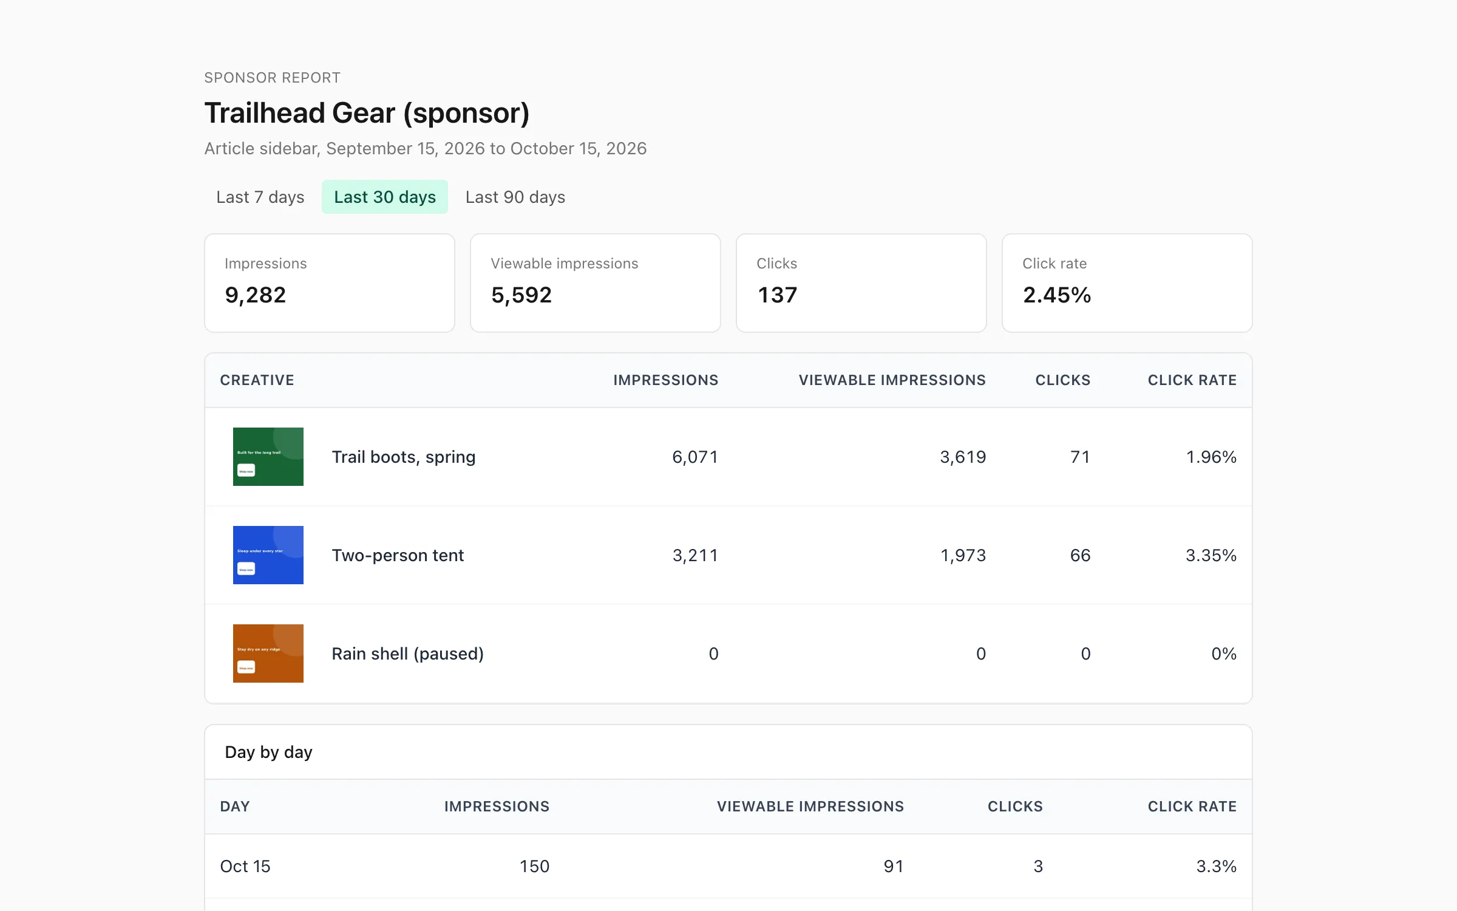Viewport: 1457px width, 911px height.
Task: Click the Two-person tent creative name
Action: 398,555
